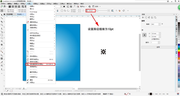The height and width of the screenshot is (96, 180).
Task: Choose 添加透视 menu entry
Action: tap(41, 56)
